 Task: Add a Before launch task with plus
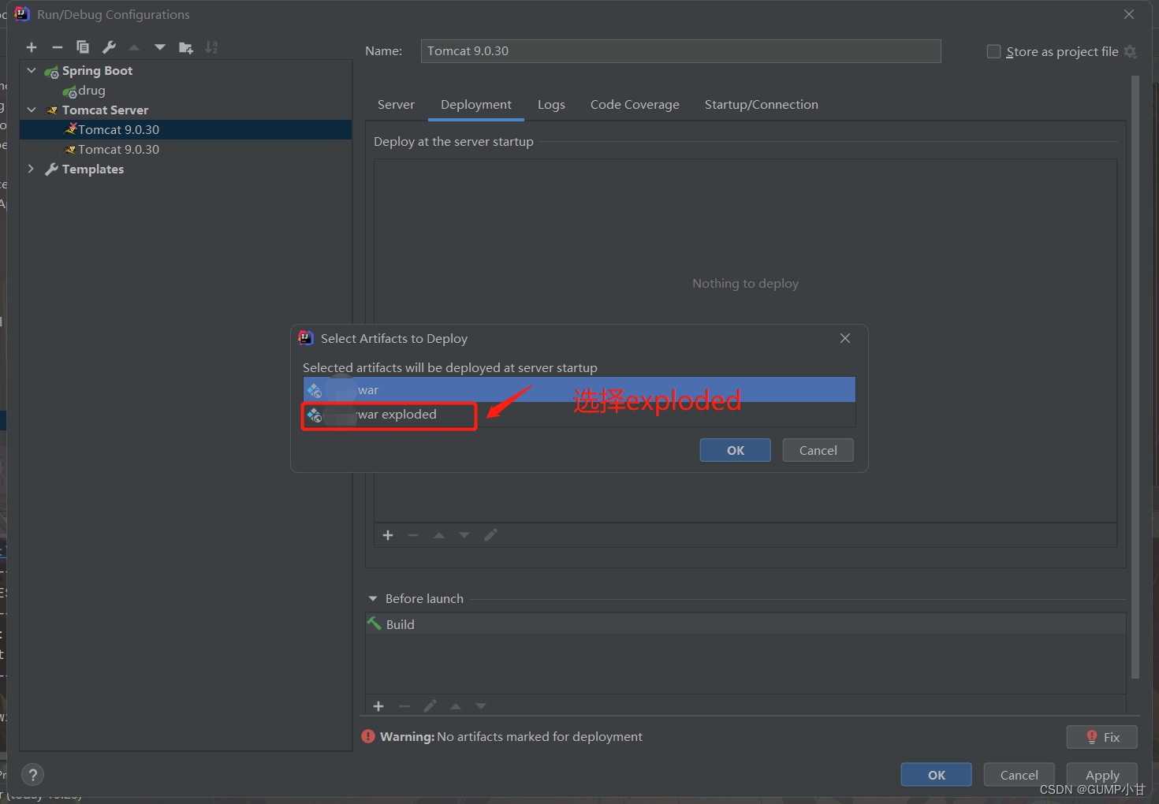[x=378, y=706]
